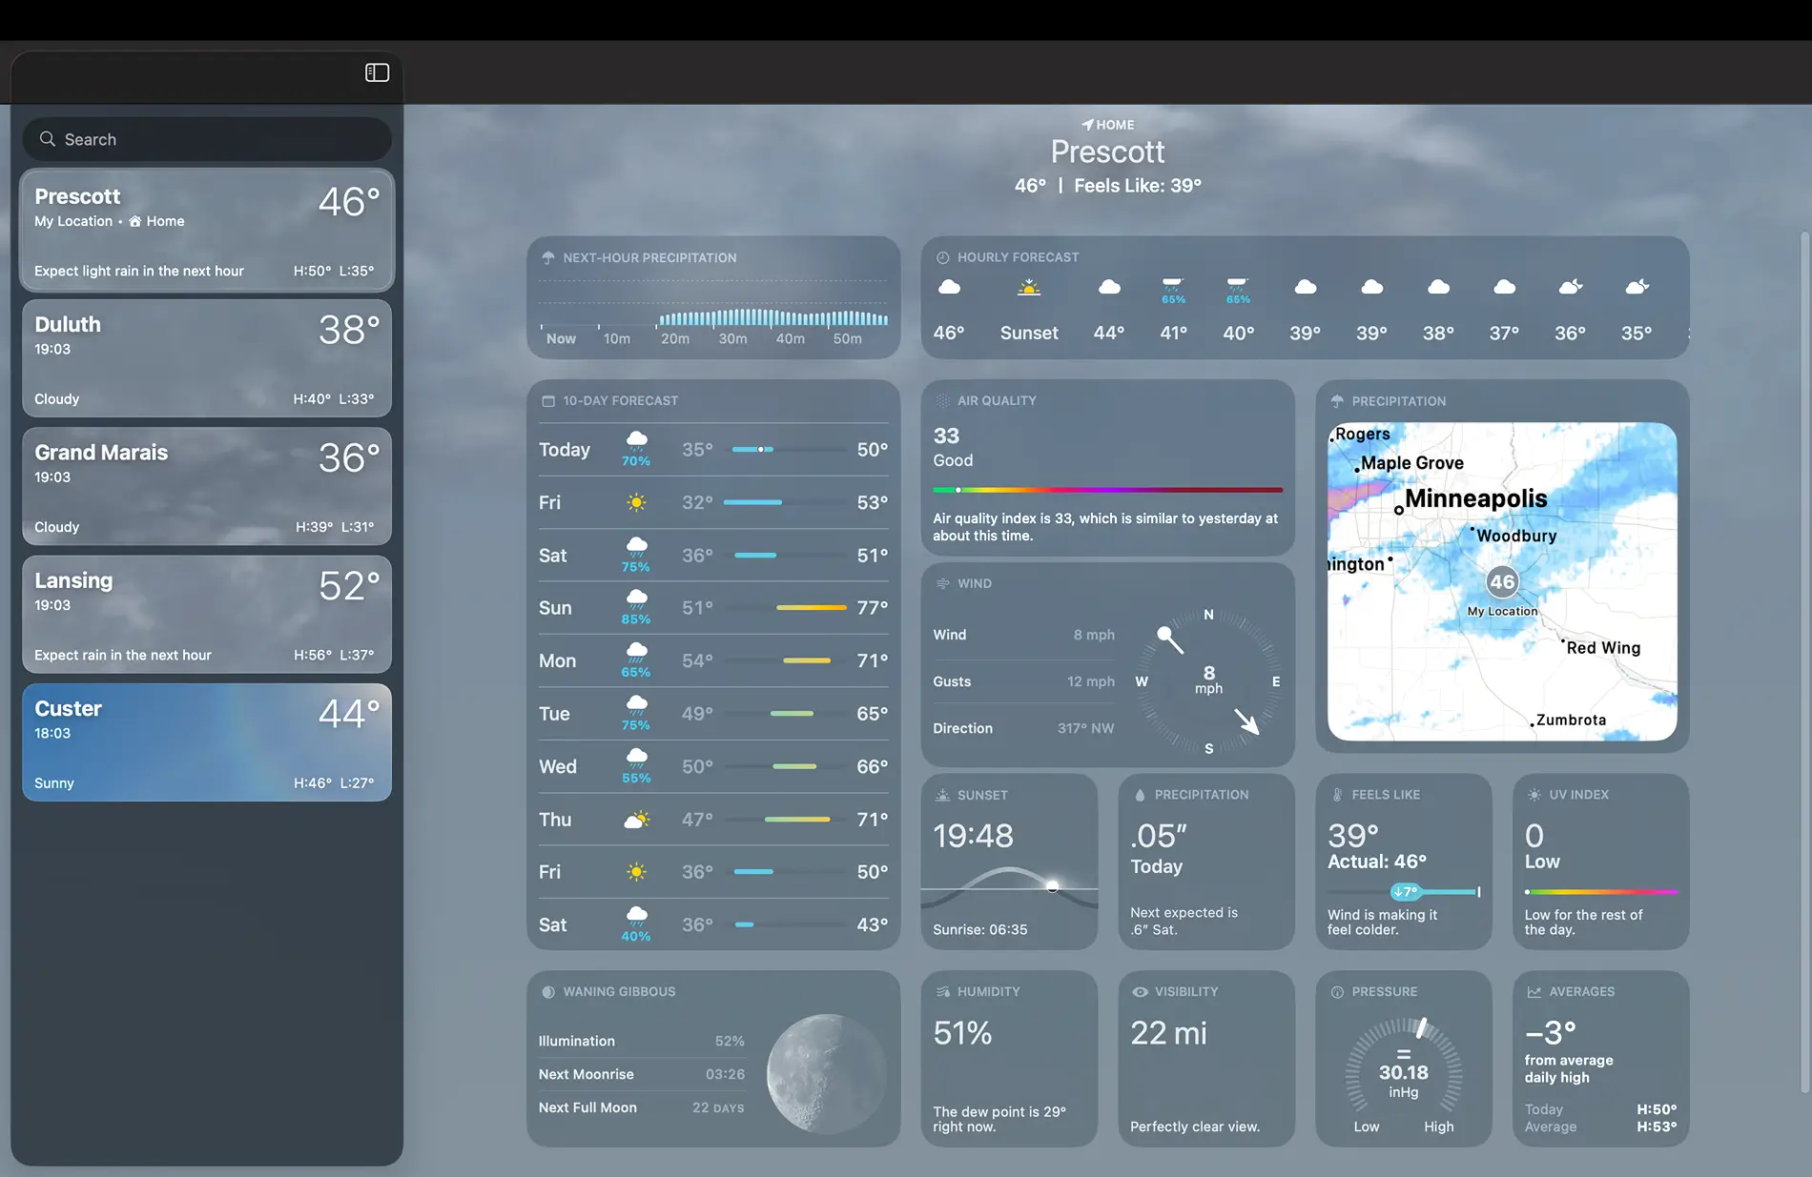This screenshot has height=1177, width=1812.
Task: Click the sun icon in first Fri row
Action: [636, 502]
